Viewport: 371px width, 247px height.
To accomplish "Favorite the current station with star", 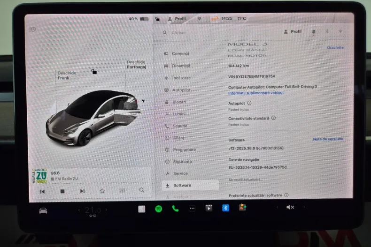I will click(x=102, y=191).
